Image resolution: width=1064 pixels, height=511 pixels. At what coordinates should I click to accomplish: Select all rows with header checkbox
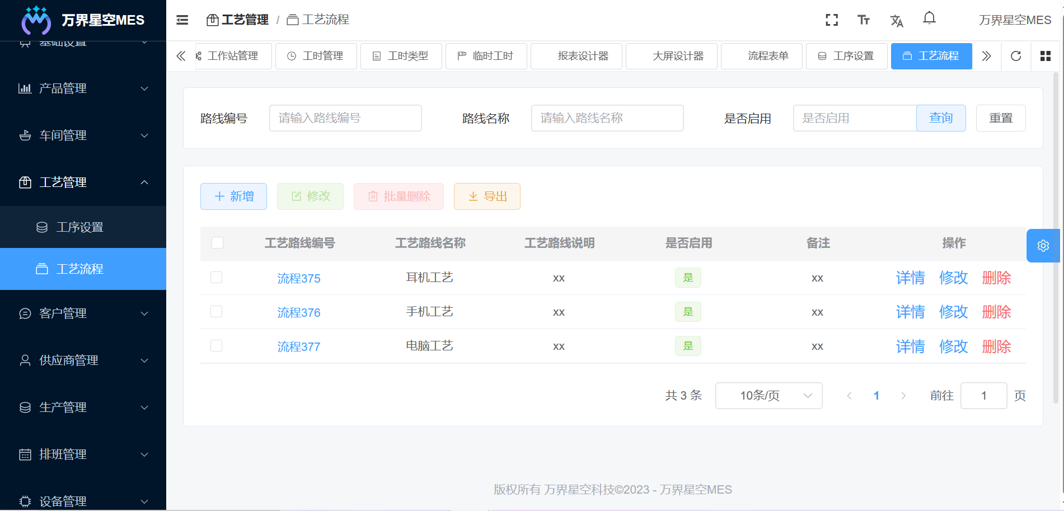218,242
